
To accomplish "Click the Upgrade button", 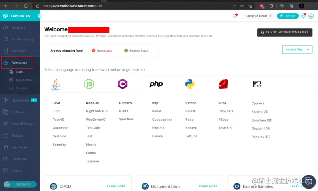I will pos(288,16).
